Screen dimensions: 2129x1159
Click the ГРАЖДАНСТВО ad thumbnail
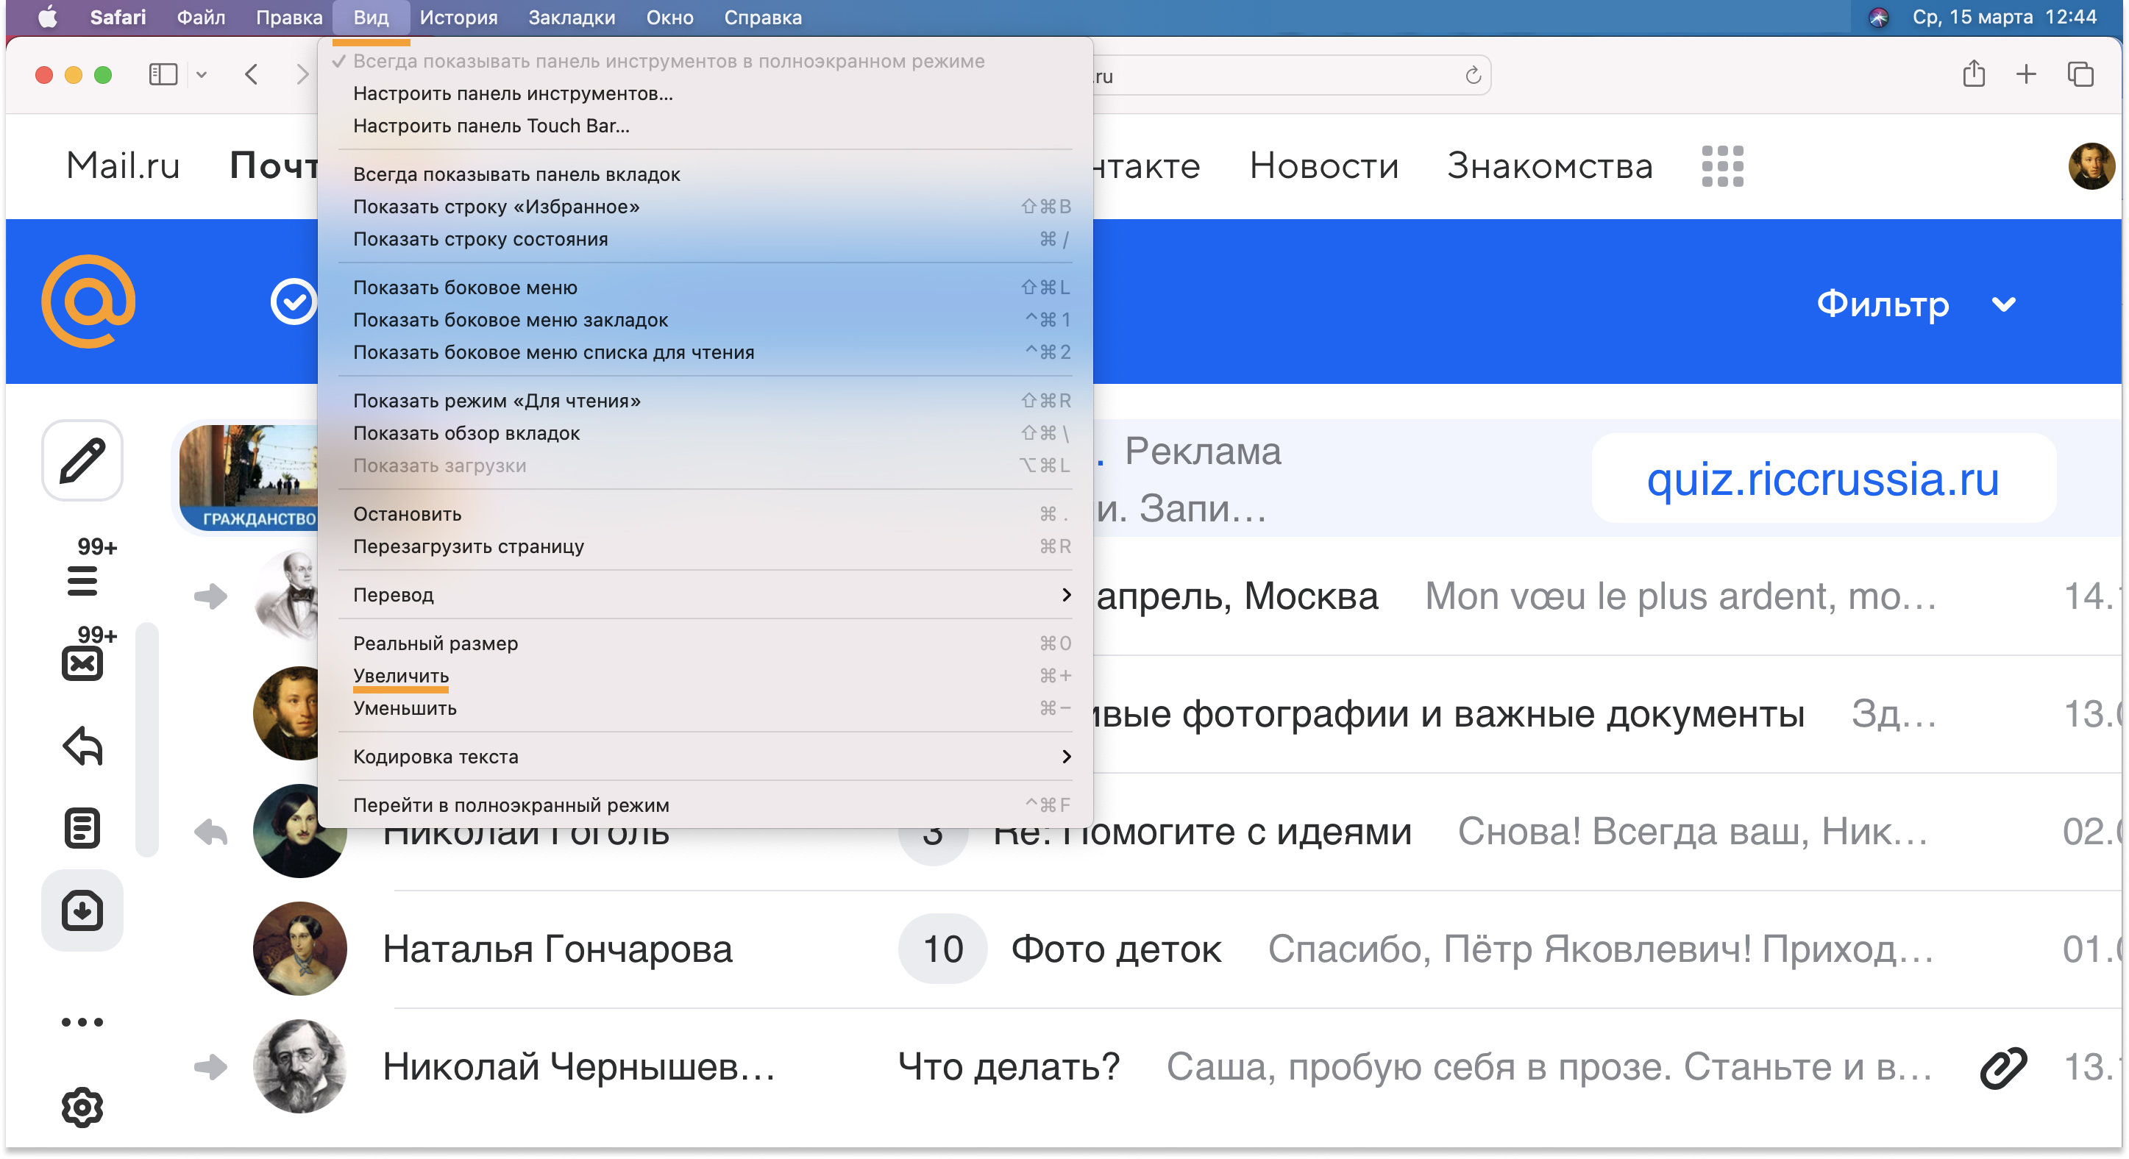tap(248, 477)
